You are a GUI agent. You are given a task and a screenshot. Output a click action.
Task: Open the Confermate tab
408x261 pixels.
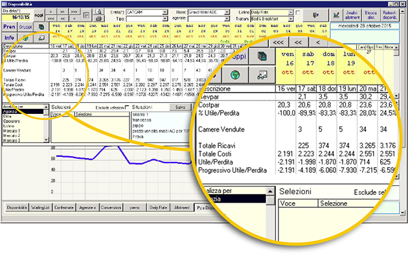pos(63,208)
